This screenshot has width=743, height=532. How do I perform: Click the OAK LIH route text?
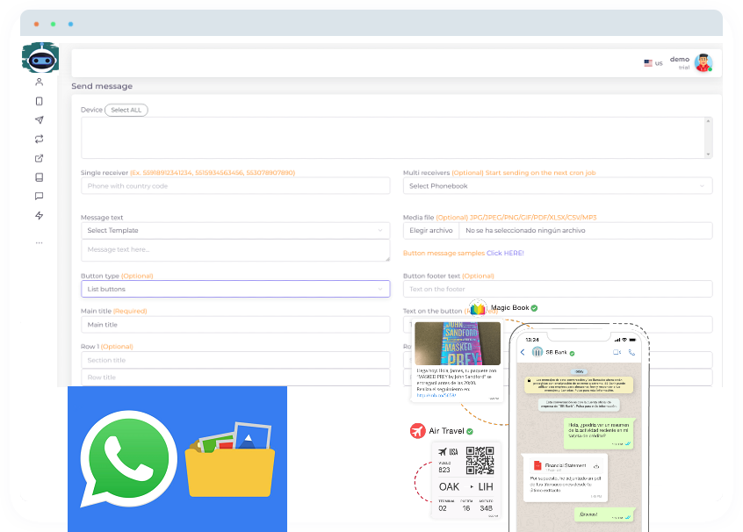pos(466,487)
